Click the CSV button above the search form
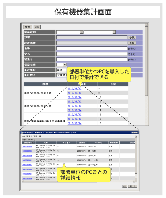Screen dimensions: 166x198 [x=37, y=27]
